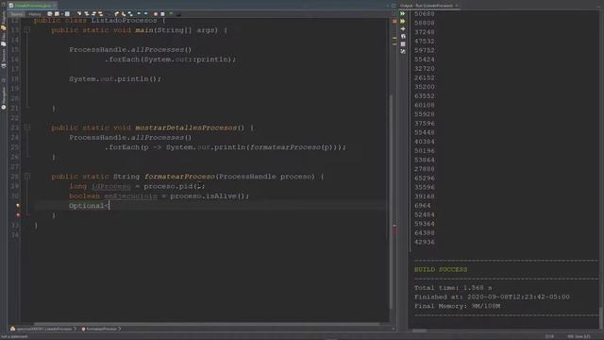604x340 pixels.
Task: Click the lightbulb hint icon beside Optional line
Action: pyautogui.click(x=18, y=206)
